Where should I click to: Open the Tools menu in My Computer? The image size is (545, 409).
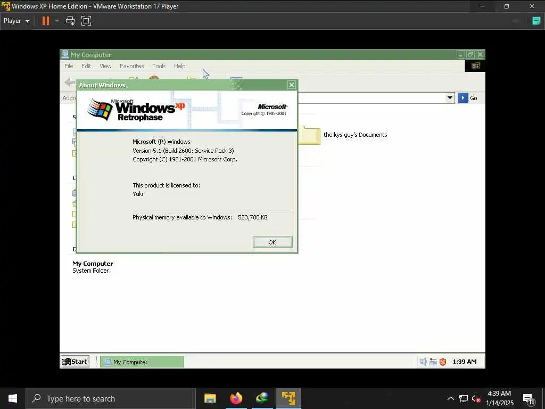point(159,66)
